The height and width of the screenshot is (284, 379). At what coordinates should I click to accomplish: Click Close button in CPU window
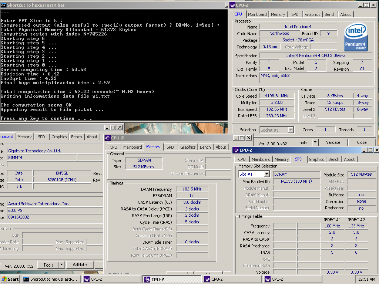(362, 142)
